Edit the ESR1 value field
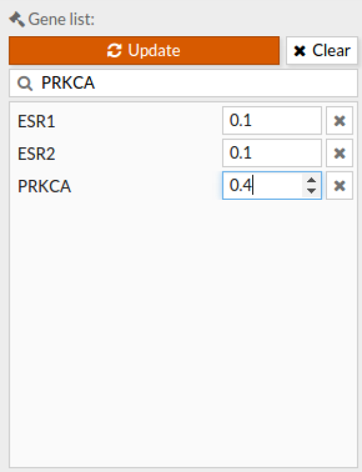 (x=272, y=121)
